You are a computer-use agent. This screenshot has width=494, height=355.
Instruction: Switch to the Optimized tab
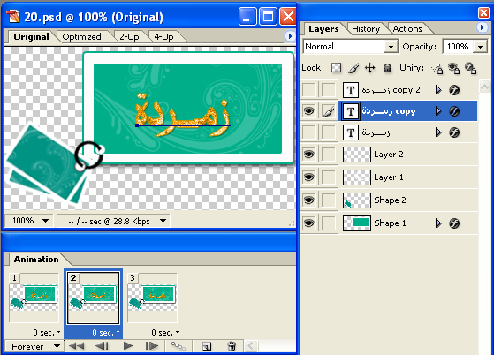81,37
